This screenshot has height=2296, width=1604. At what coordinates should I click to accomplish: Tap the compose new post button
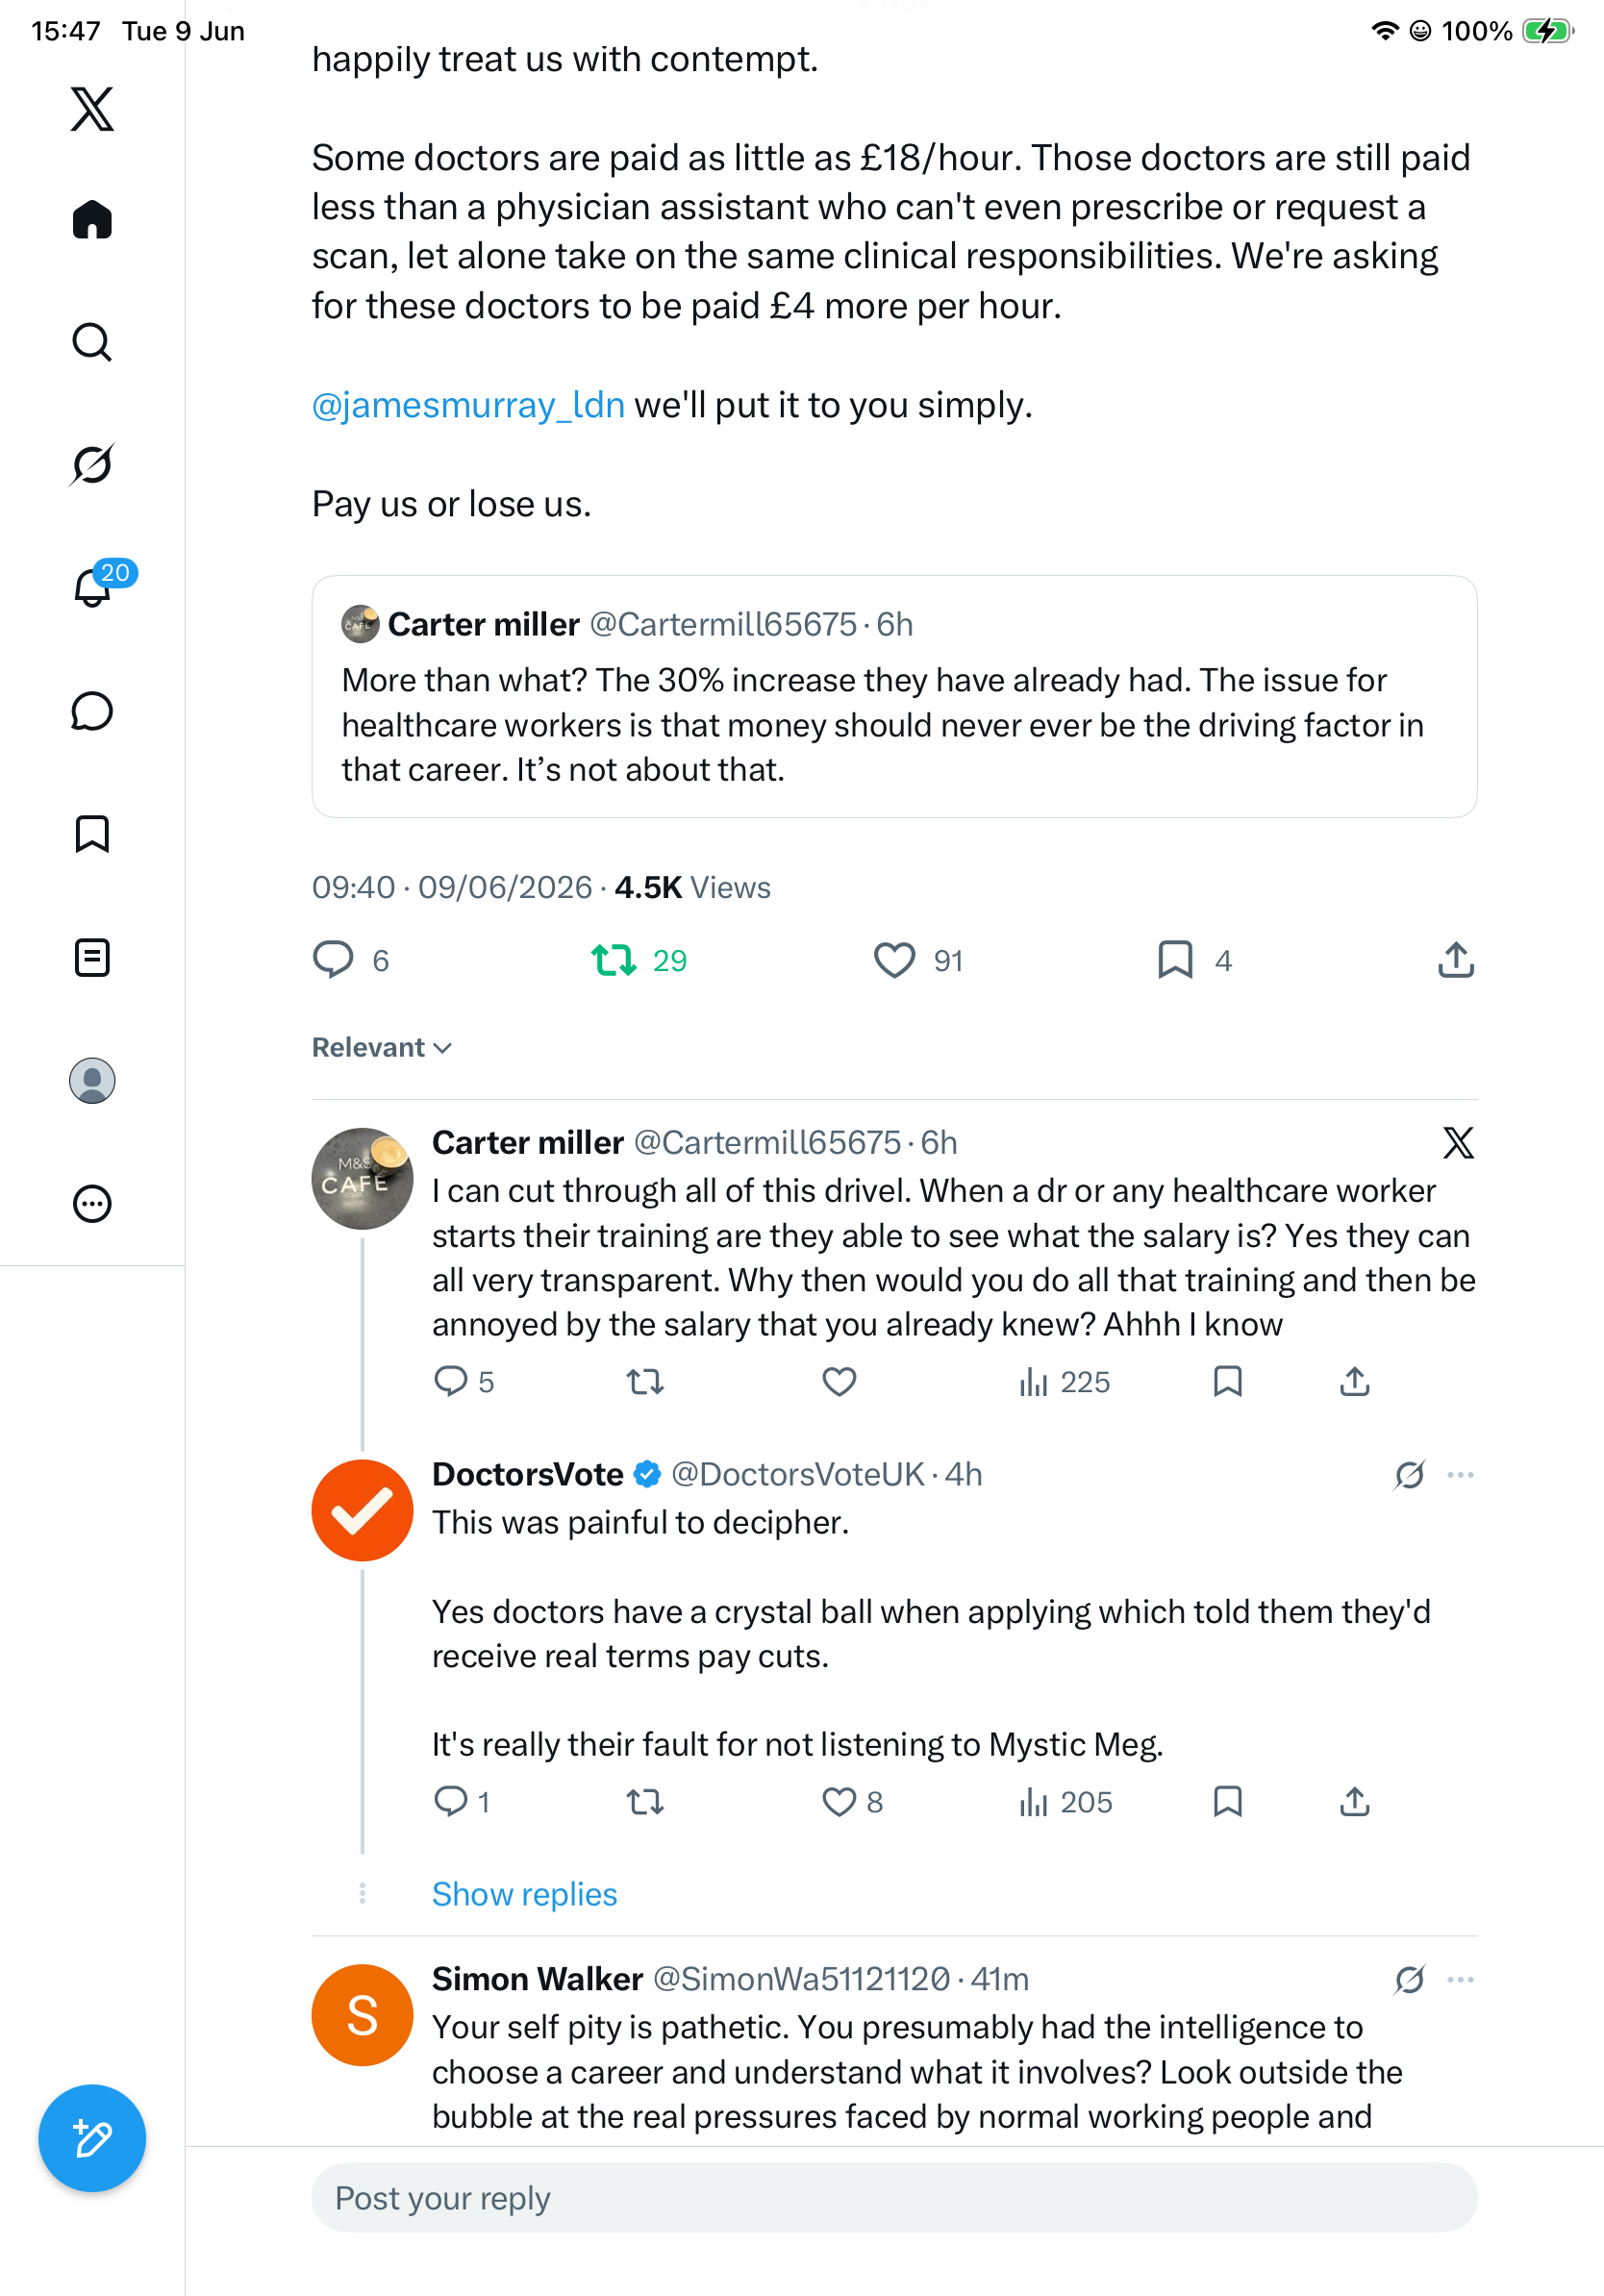(x=92, y=2138)
